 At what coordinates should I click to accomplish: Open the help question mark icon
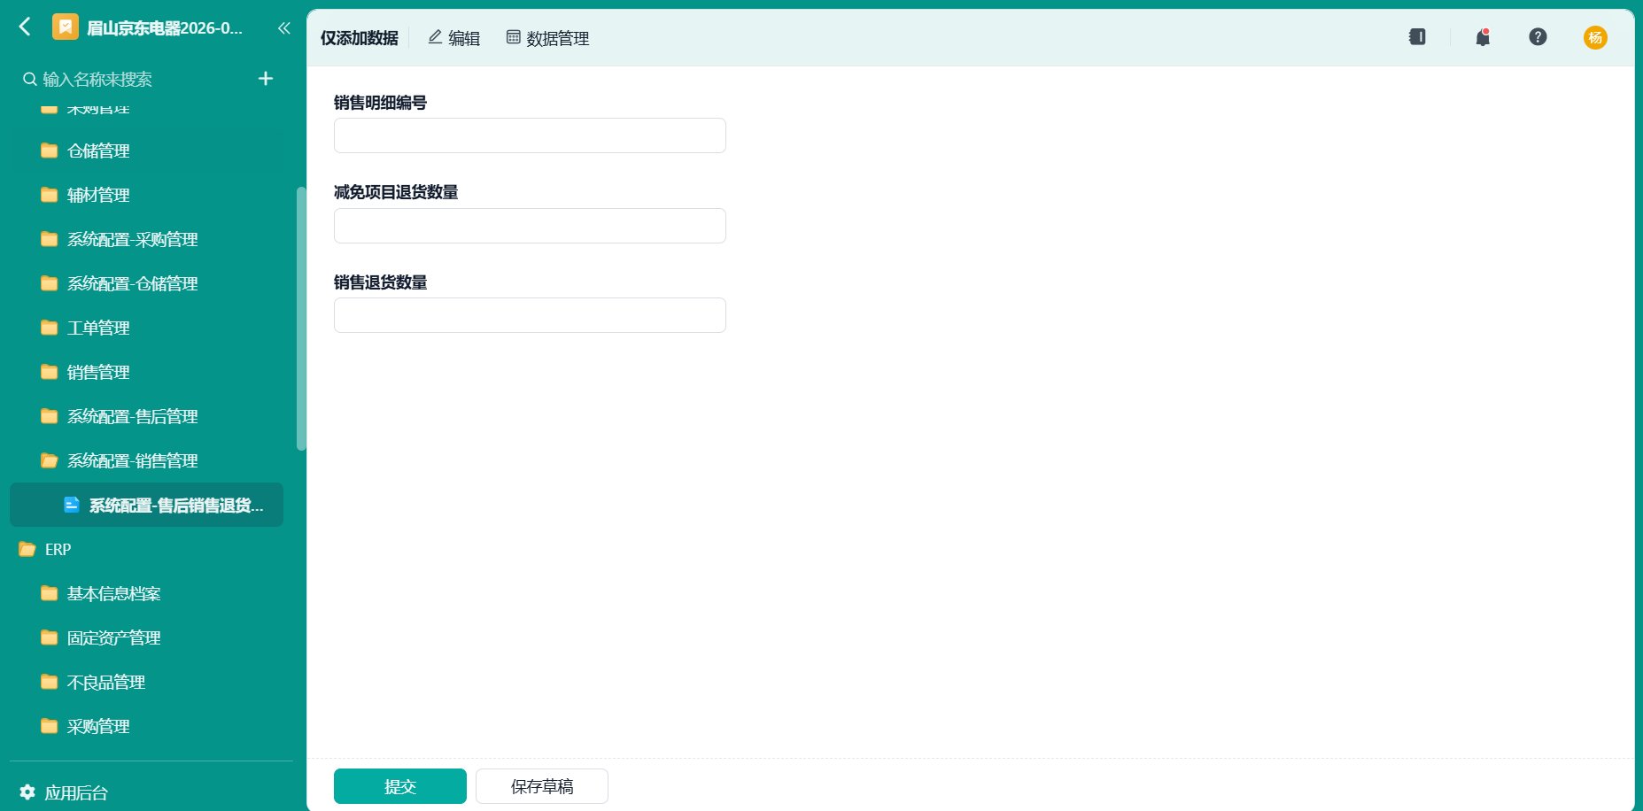(1538, 37)
